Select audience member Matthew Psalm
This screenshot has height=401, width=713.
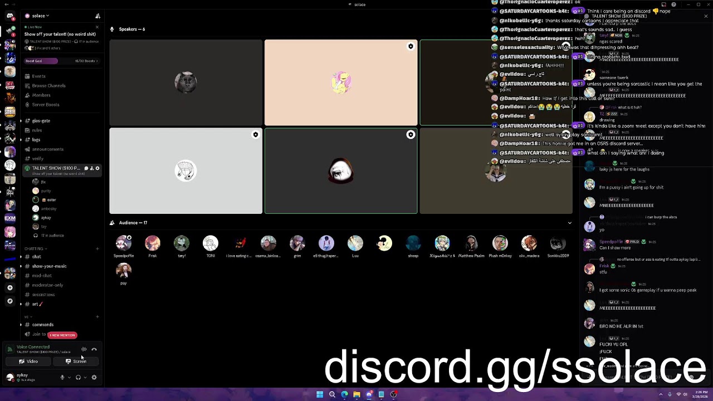pos(471,246)
